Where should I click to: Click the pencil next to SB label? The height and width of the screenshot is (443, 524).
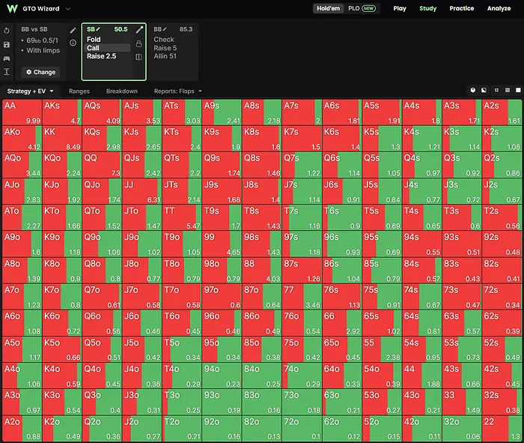pyautogui.click(x=98, y=29)
